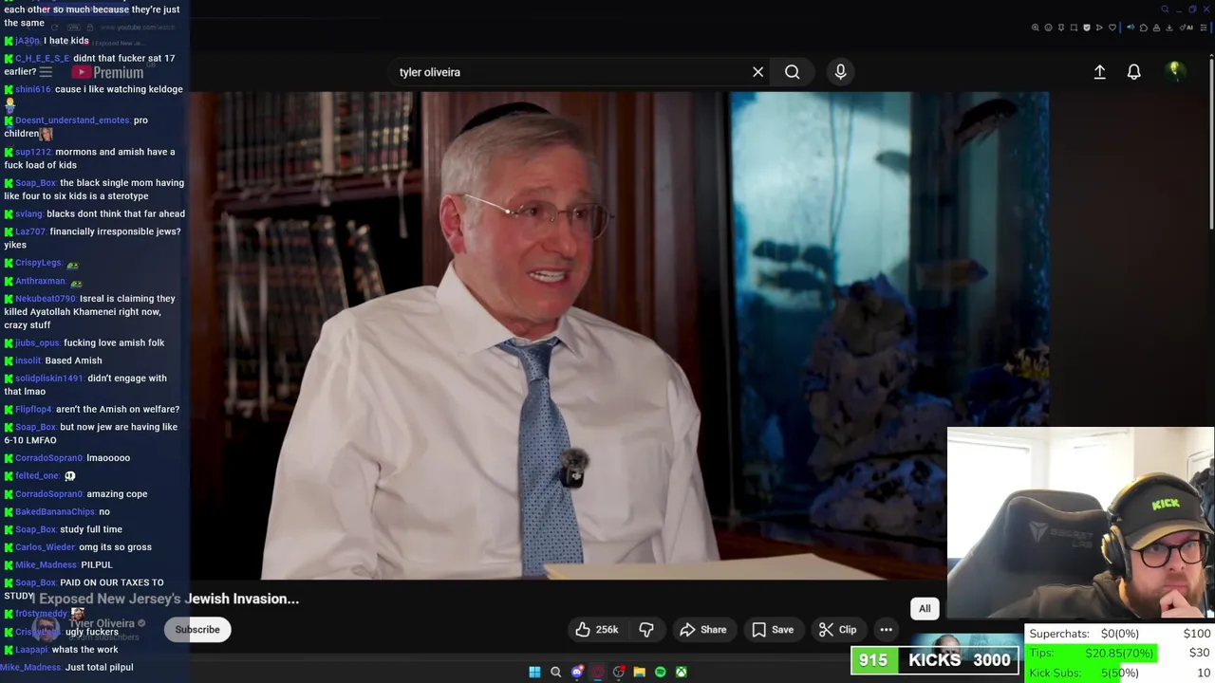Click the pinboard pin icon in browser toolbar
Image resolution: width=1215 pixels, height=683 pixels.
click(1061, 28)
